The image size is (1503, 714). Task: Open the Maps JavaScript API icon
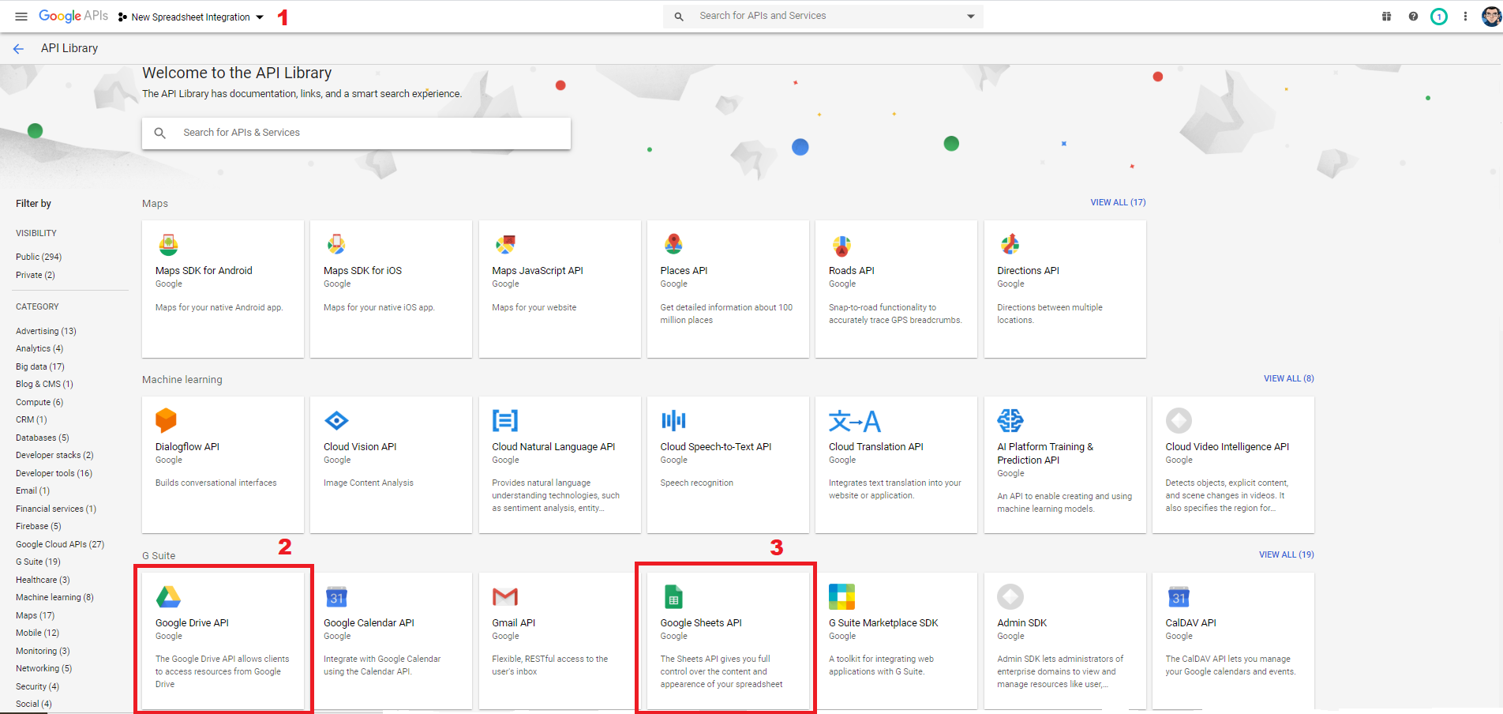coord(505,244)
